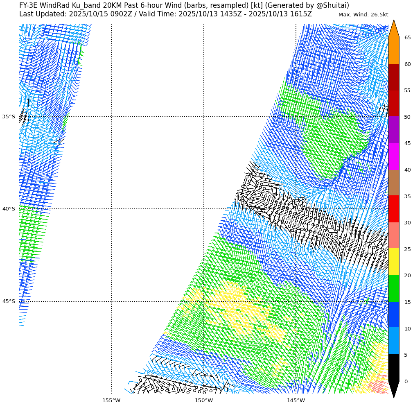413x405 pixels.
Task: Click the black arrow below the colorbar
Action: click(x=393, y=389)
